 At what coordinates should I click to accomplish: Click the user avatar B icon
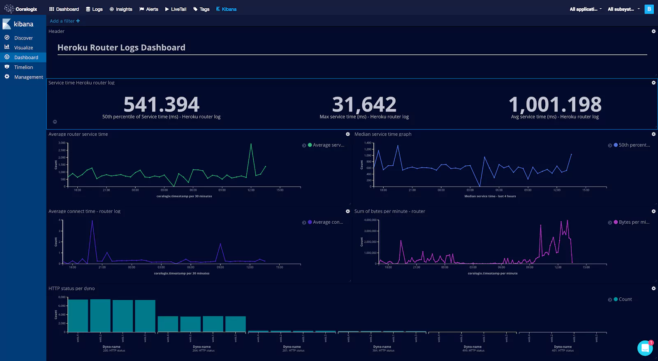click(x=649, y=9)
